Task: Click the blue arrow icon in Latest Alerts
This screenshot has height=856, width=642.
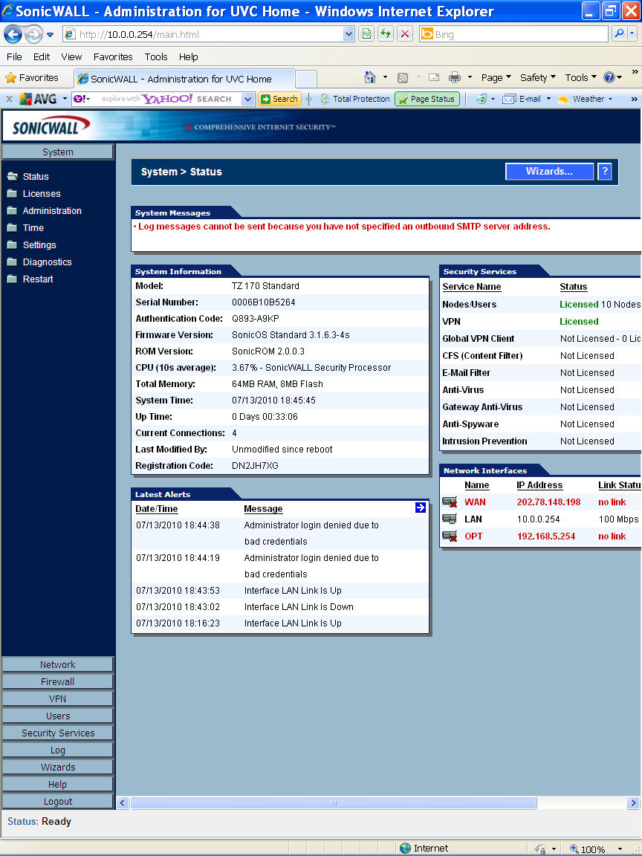Action: coord(421,508)
